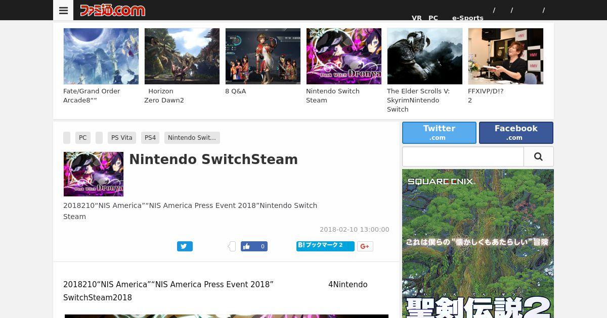
Task: Open 'The Elder Scrolls V: Skyrim' headline link
Action: coord(418,100)
